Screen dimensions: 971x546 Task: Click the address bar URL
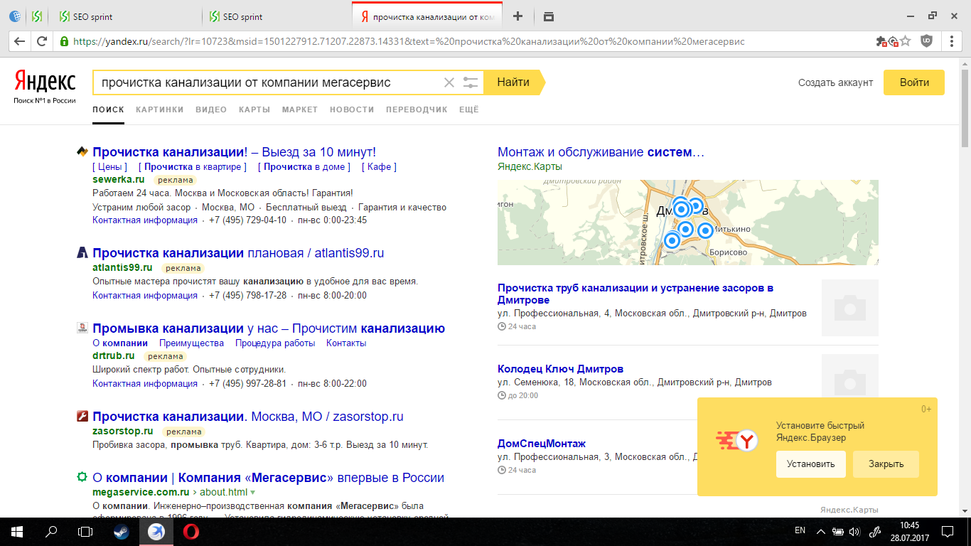(409, 41)
